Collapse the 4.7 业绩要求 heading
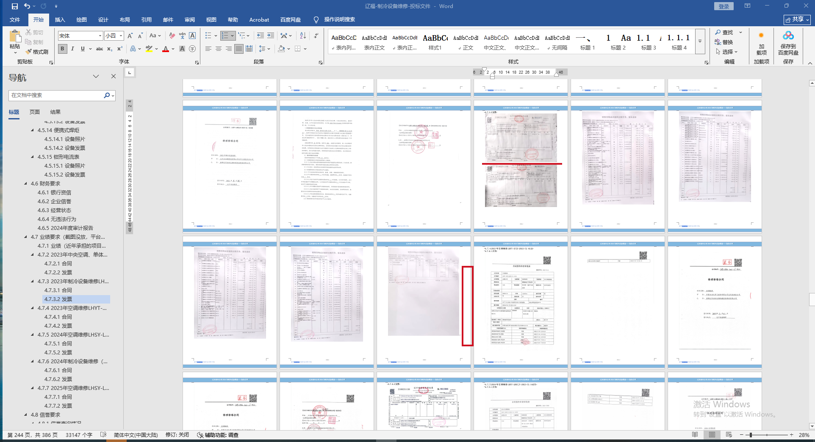Screen dimensions: 815x442 [26, 237]
